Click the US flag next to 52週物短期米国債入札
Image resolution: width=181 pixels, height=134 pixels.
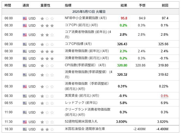coord(25,122)
